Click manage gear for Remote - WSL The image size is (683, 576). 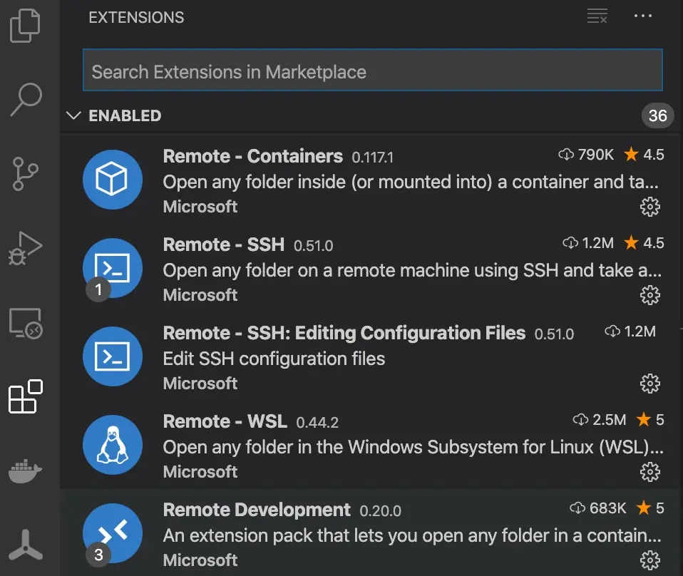(649, 471)
